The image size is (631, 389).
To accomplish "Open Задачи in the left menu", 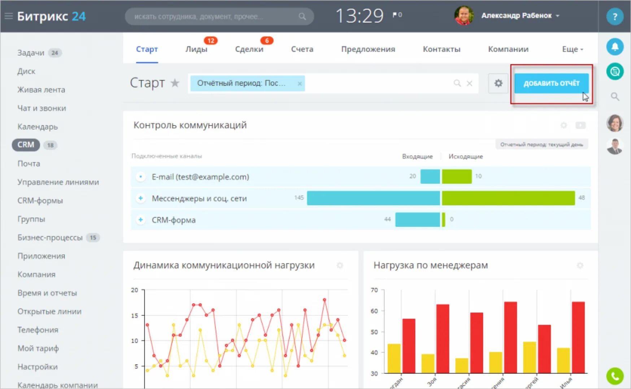I will [31, 53].
